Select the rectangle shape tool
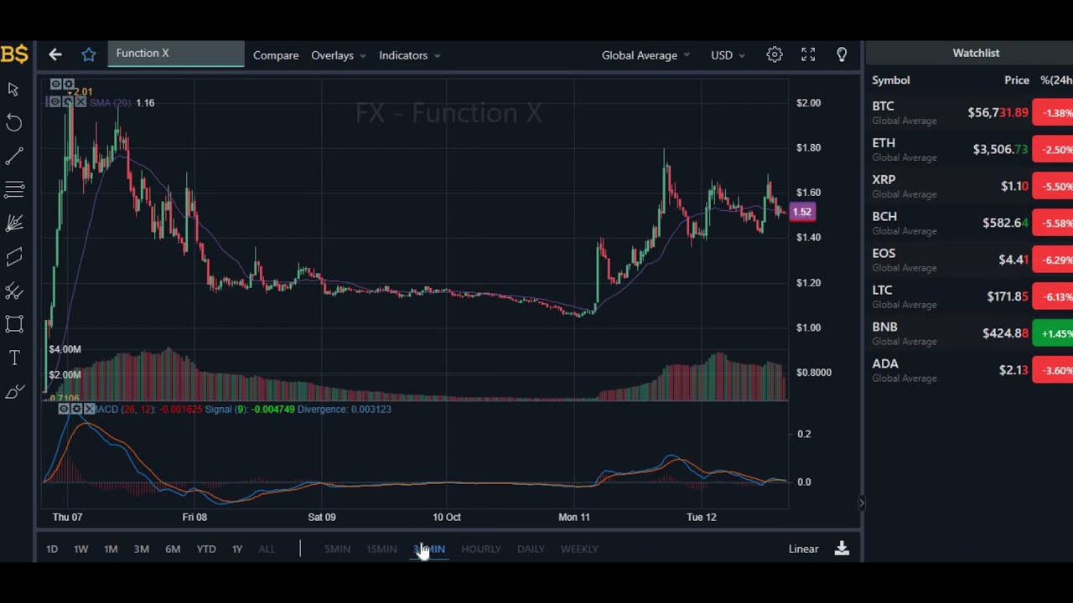The height and width of the screenshot is (603, 1073). [14, 325]
